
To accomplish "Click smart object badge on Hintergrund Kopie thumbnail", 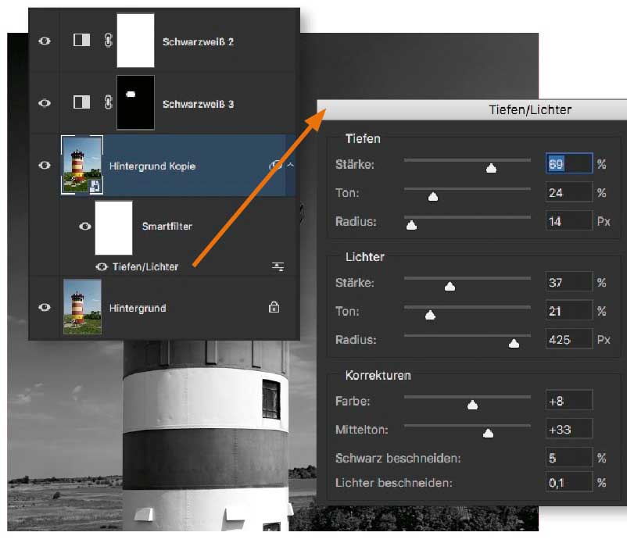I will (95, 186).
